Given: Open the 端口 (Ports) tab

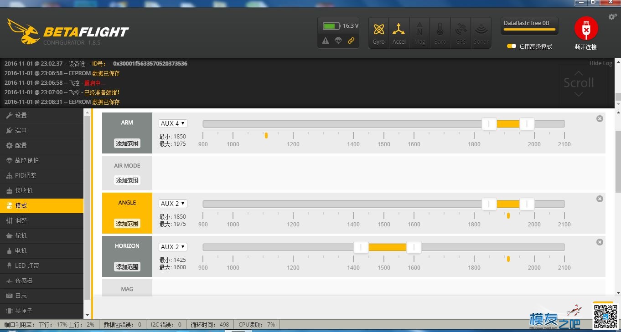Looking at the screenshot, I should point(41,130).
